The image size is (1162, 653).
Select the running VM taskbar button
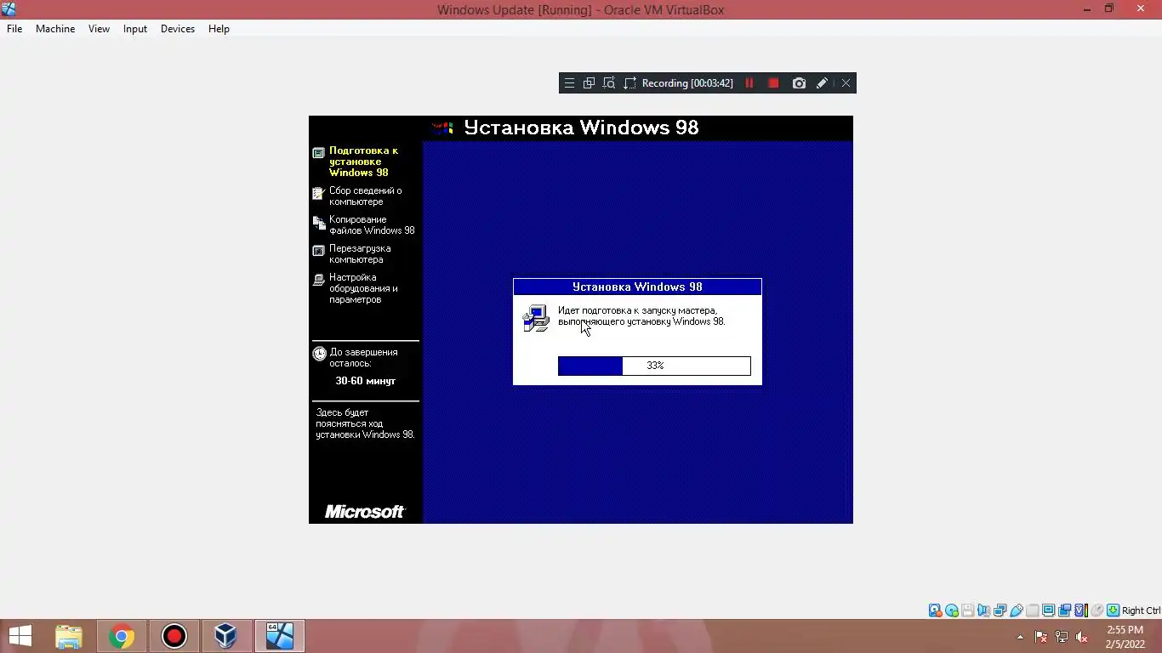[x=279, y=636]
